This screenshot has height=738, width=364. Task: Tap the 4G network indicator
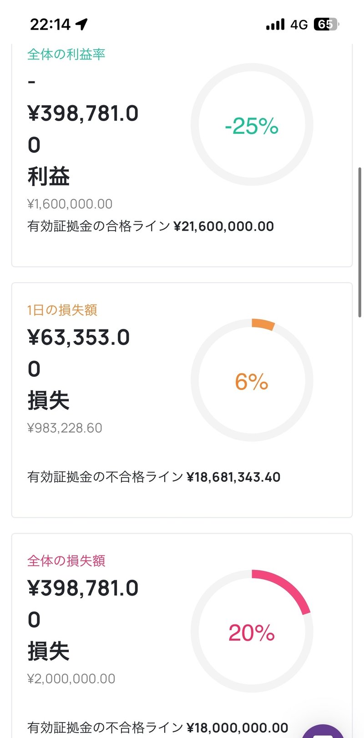(x=299, y=25)
